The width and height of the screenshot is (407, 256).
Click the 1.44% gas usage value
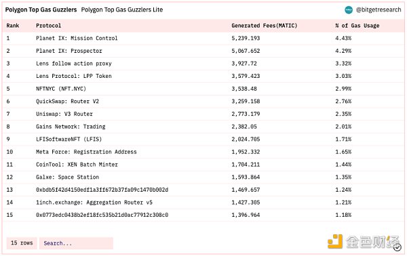click(x=343, y=165)
